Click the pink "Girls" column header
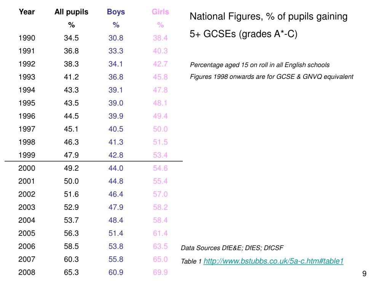 [x=160, y=12]
